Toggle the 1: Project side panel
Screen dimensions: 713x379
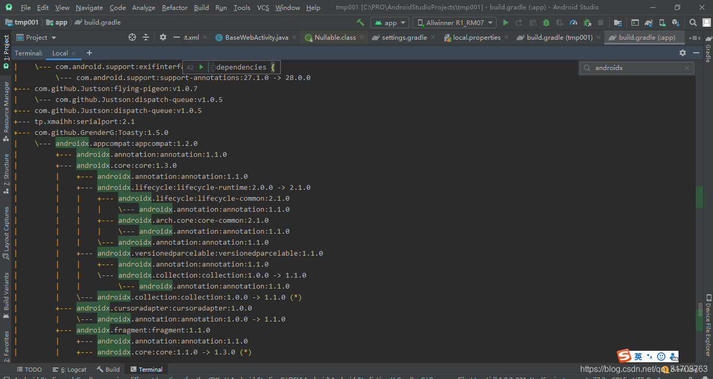(x=6, y=51)
